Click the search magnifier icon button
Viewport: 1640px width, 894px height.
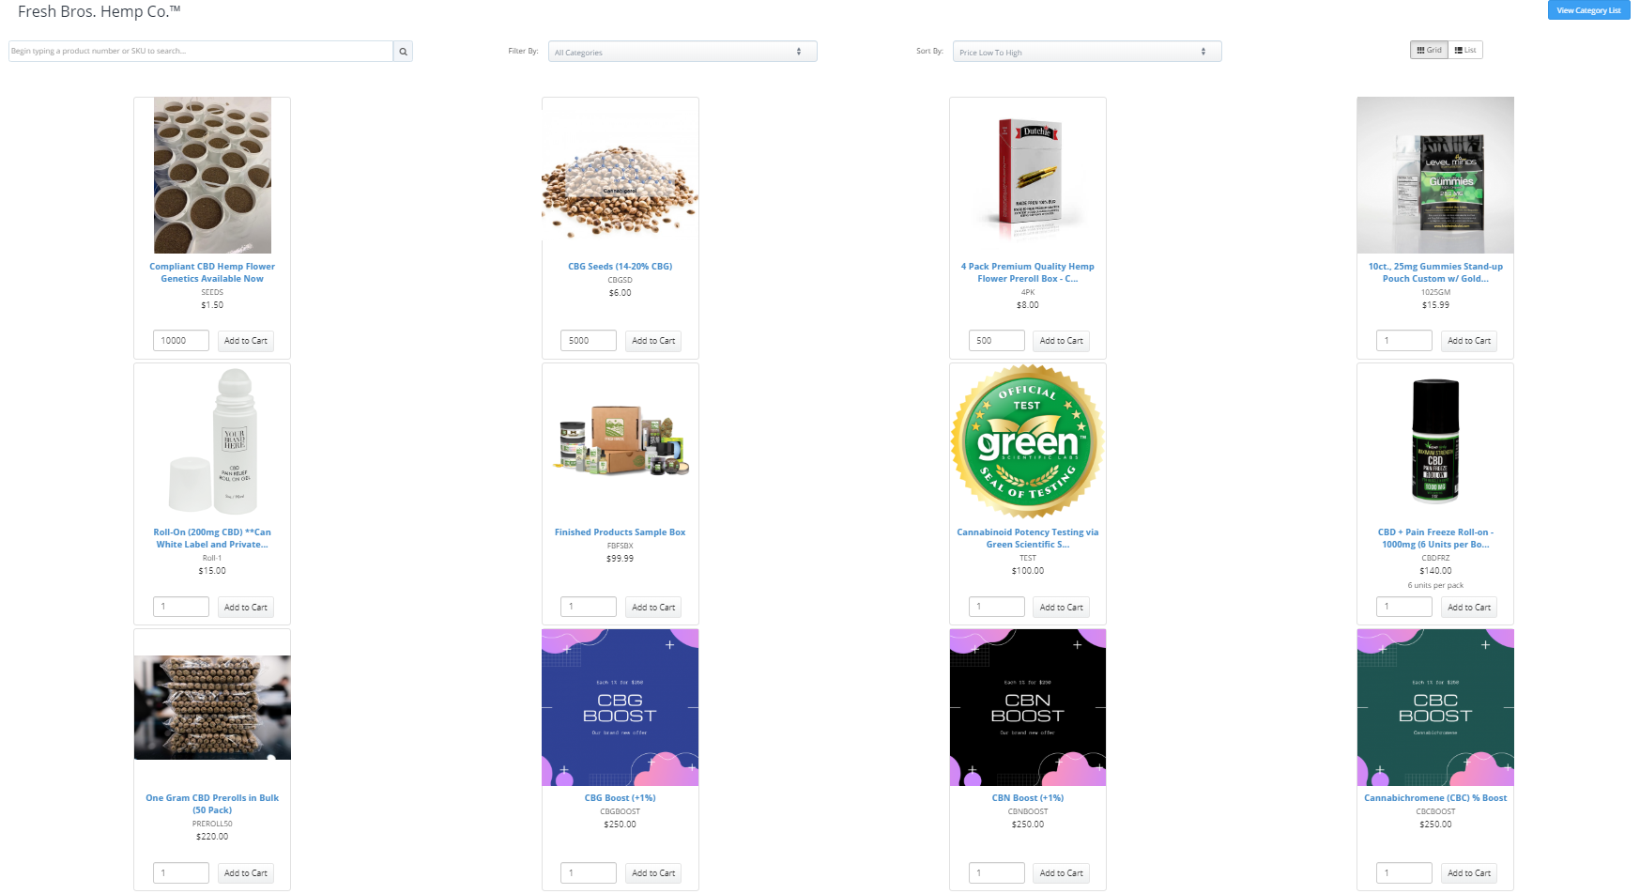click(403, 52)
